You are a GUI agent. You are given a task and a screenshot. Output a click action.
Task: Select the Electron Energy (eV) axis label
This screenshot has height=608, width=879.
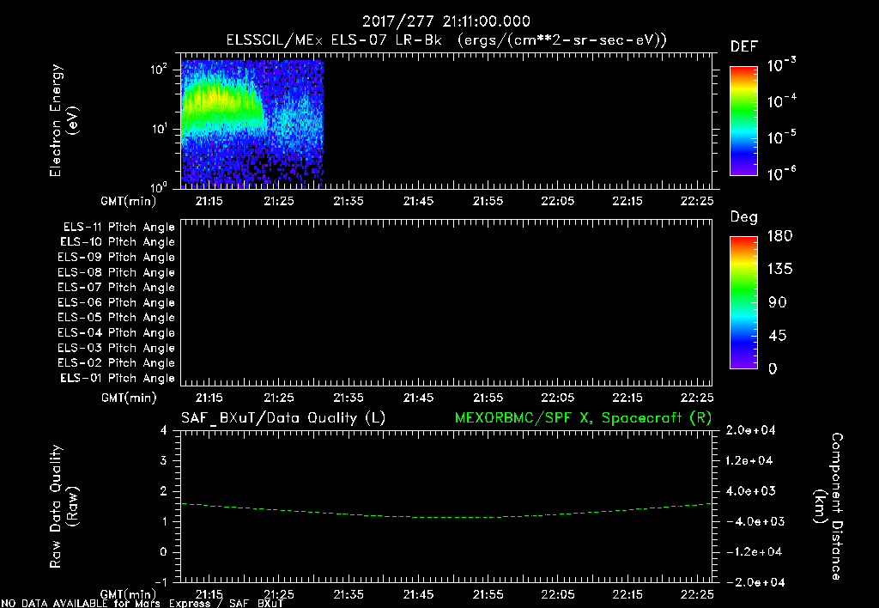point(64,120)
